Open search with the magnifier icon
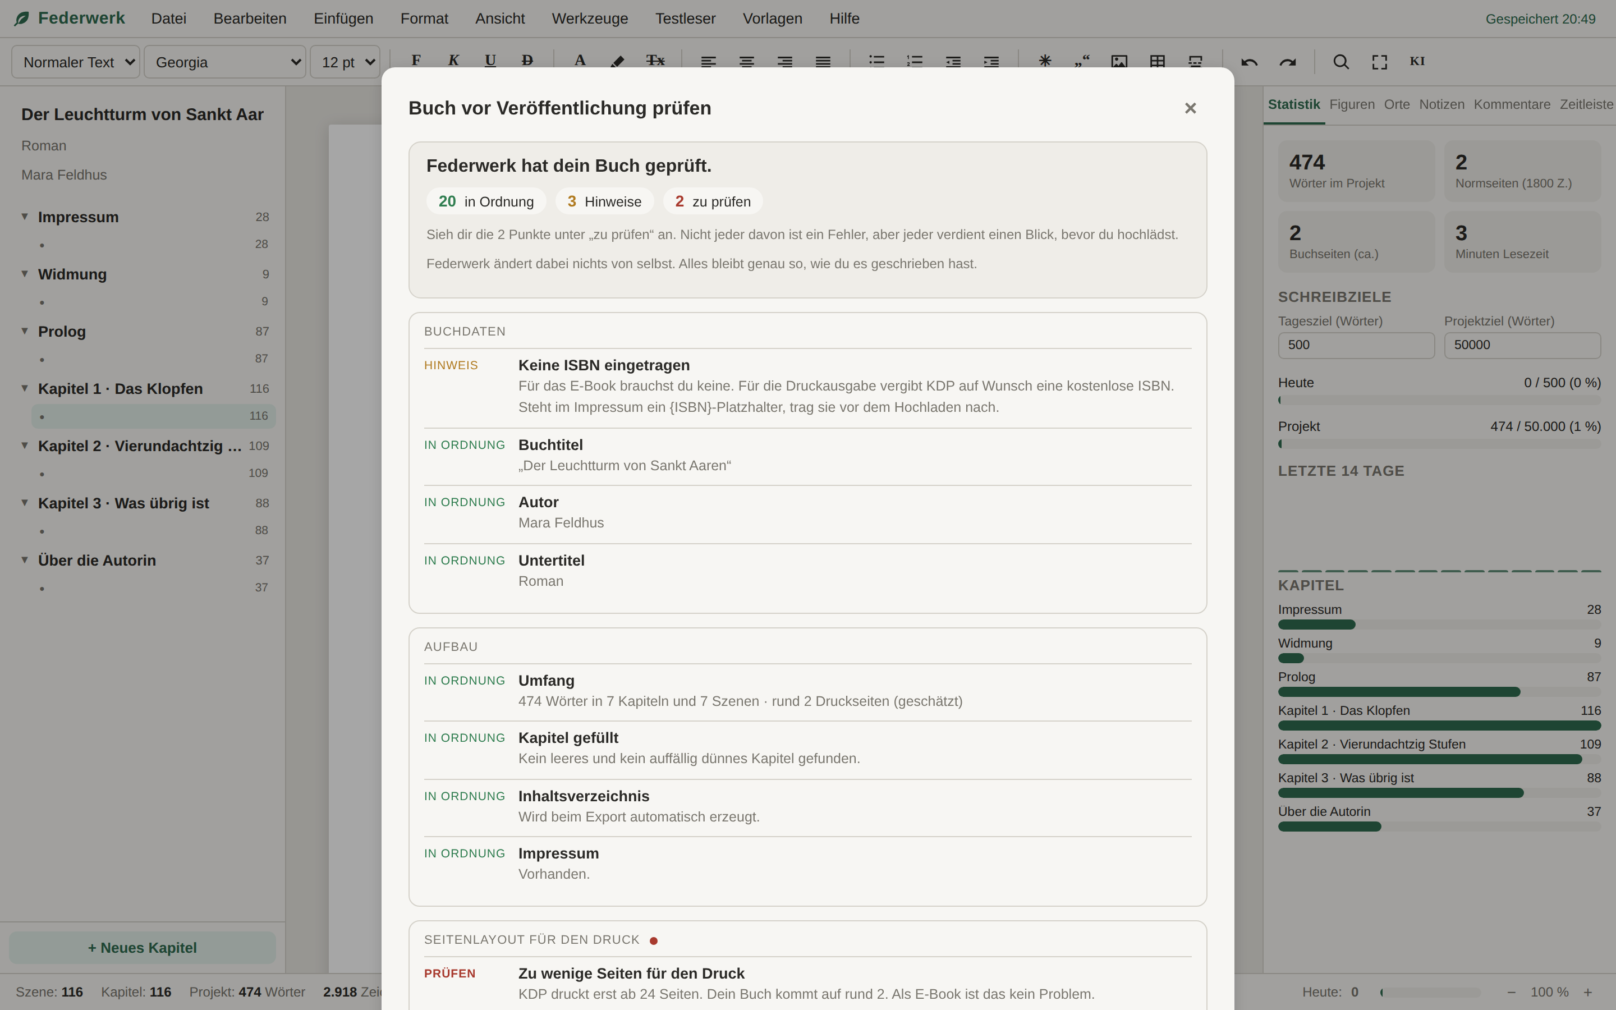This screenshot has width=1616, height=1010. [1341, 62]
